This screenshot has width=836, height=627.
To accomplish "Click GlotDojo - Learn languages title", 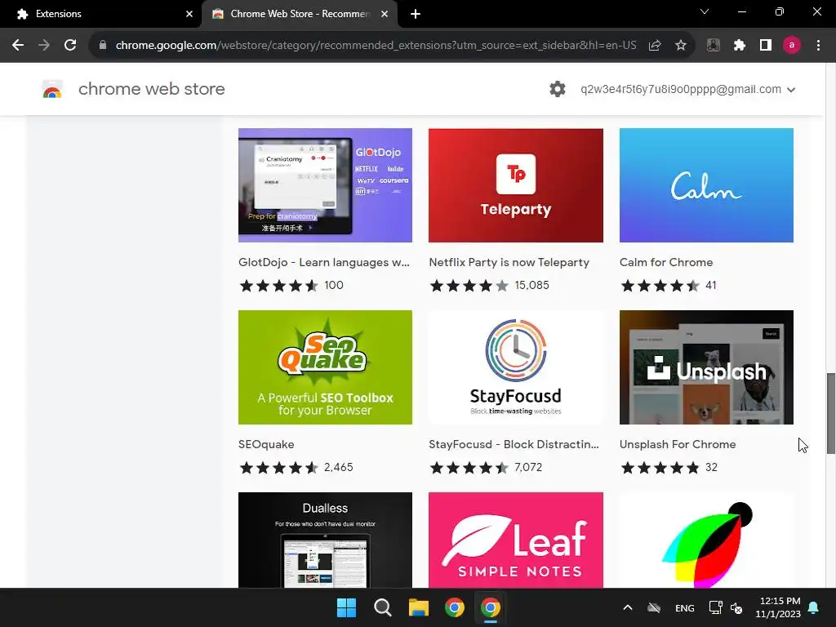I will (x=324, y=262).
